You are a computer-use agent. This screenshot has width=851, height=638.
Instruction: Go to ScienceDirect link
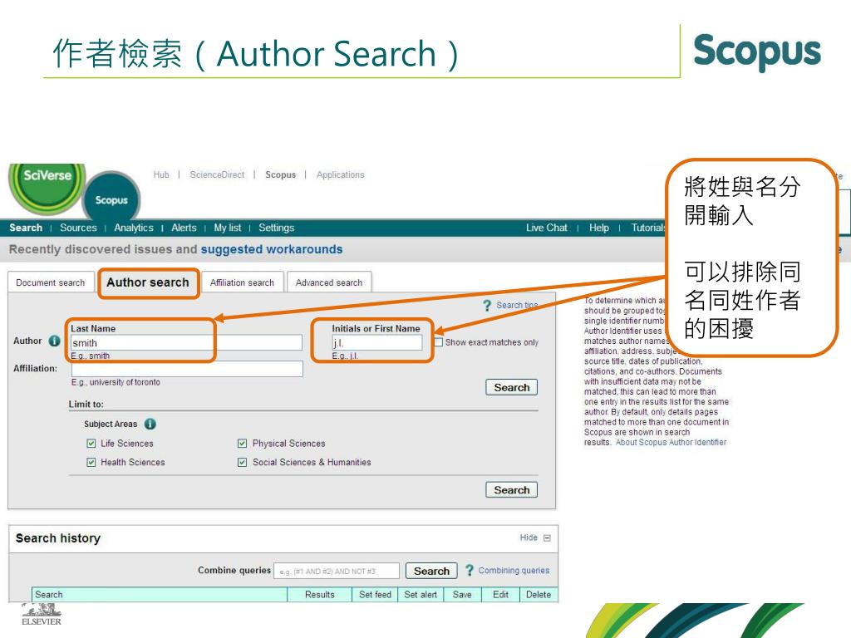click(217, 174)
